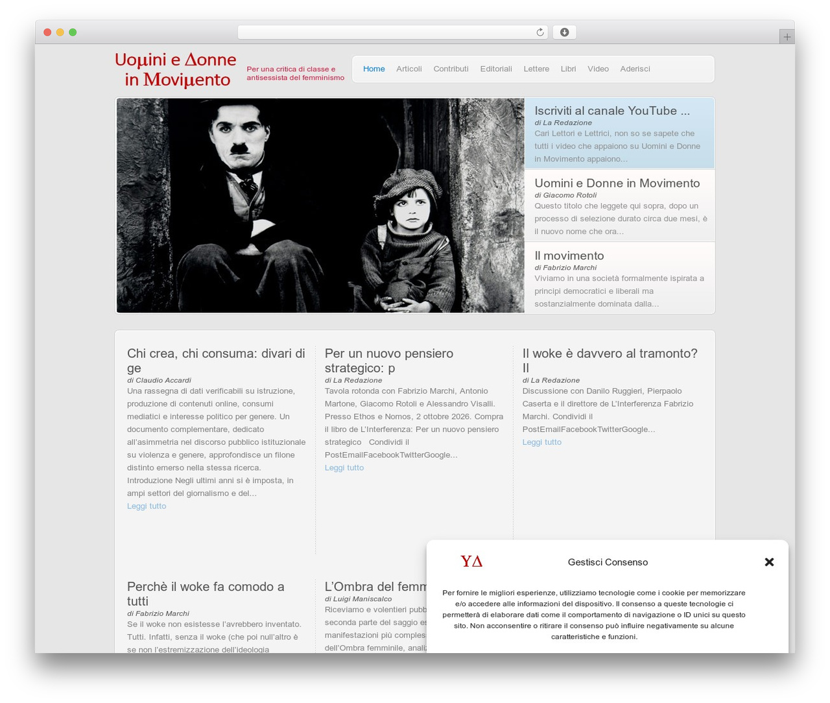Open the Chaplin slideshow image
Image resolution: width=830 pixels, height=703 pixels.
320,206
